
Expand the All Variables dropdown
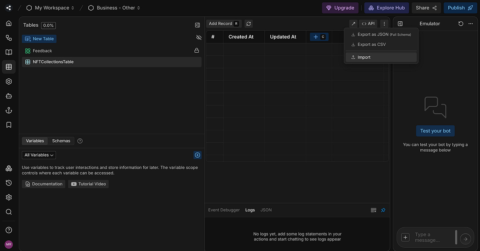point(39,155)
